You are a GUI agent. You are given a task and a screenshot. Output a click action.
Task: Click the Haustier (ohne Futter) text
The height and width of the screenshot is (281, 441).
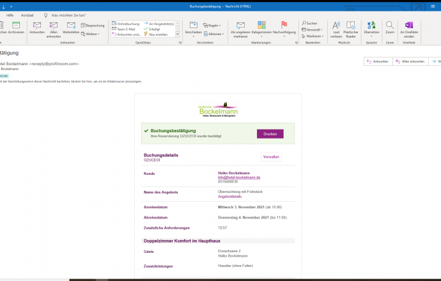pos(235,266)
